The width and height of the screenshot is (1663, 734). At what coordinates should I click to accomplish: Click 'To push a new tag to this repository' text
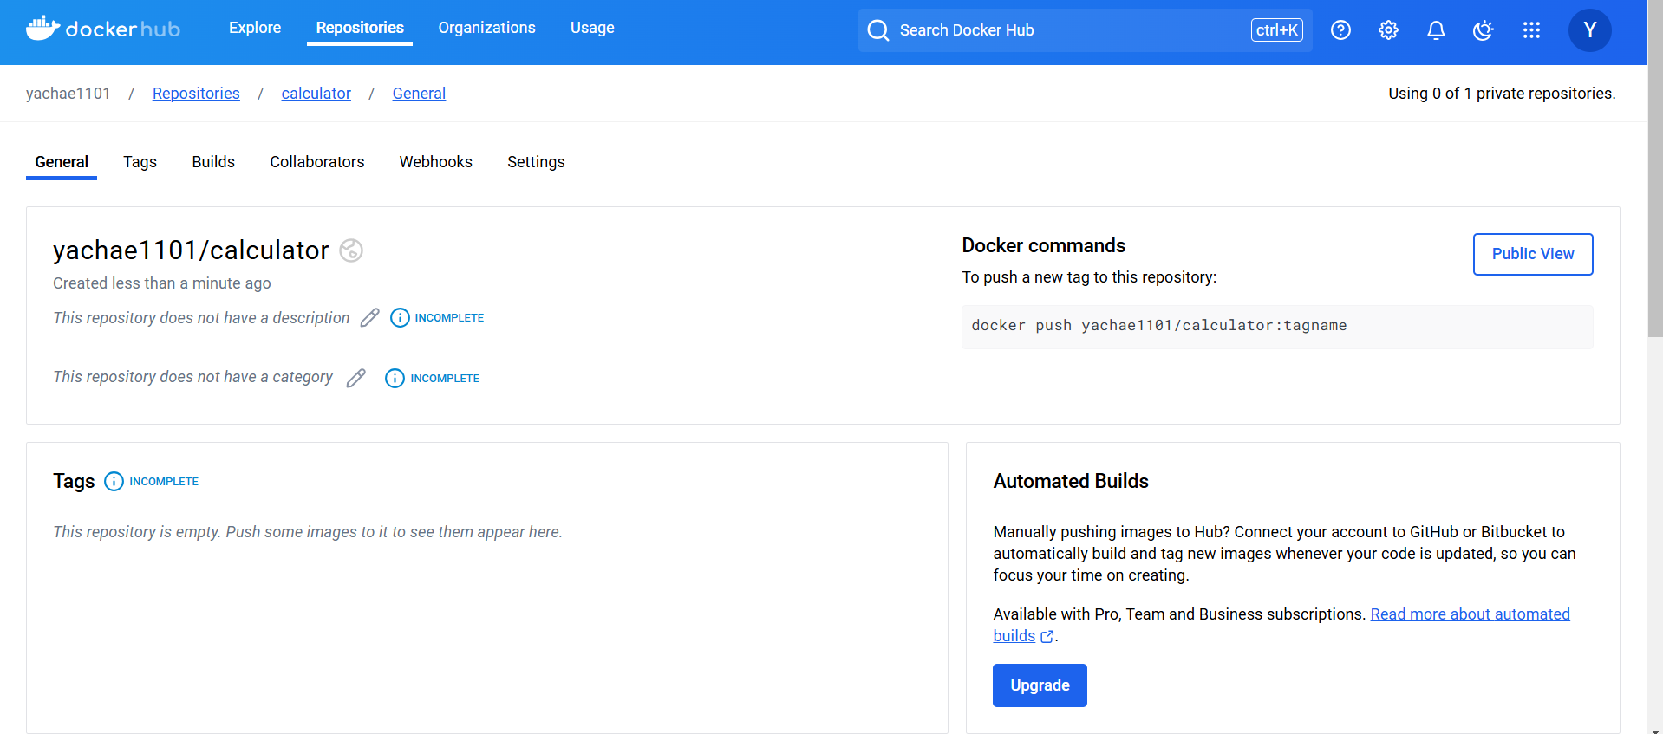tap(1089, 277)
